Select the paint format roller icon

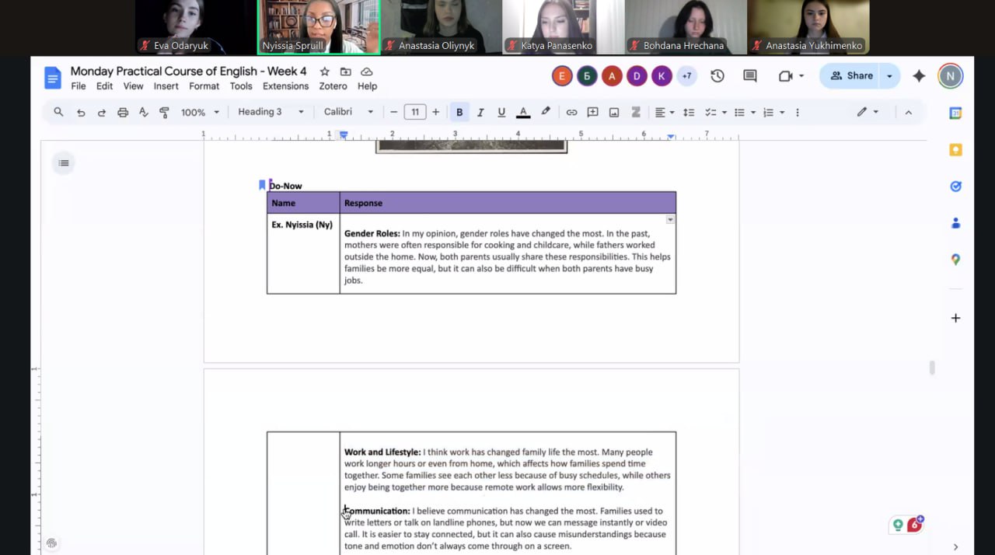[x=164, y=113]
